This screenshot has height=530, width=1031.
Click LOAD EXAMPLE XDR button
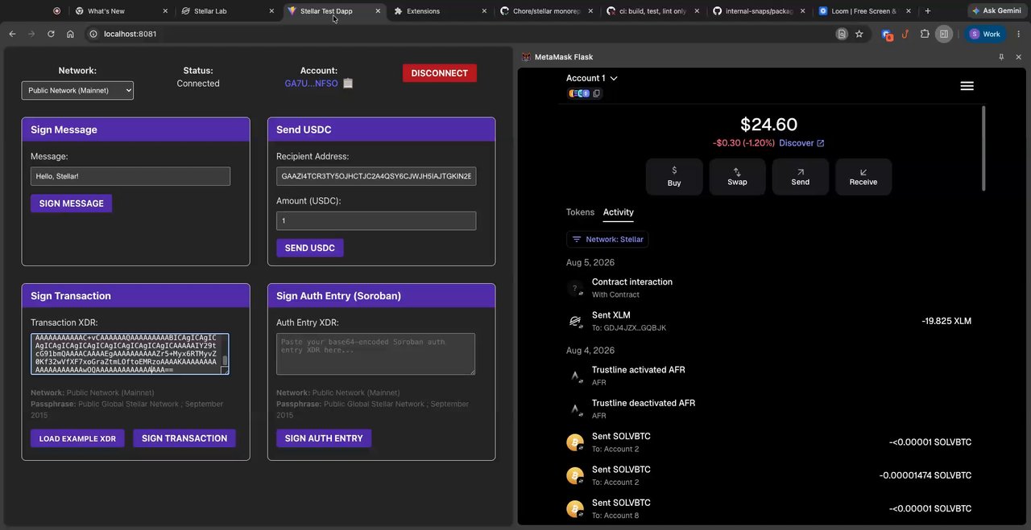coord(77,438)
